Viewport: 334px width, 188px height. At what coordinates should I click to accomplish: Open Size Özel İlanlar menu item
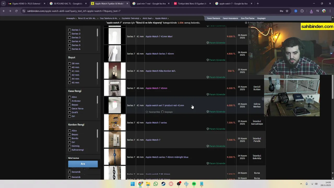(x=248, y=18)
